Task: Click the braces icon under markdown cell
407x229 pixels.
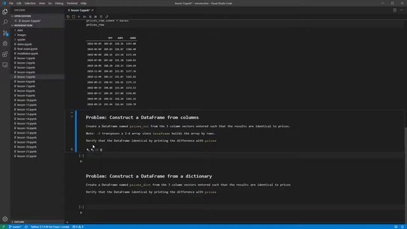Action: click(97, 150)
